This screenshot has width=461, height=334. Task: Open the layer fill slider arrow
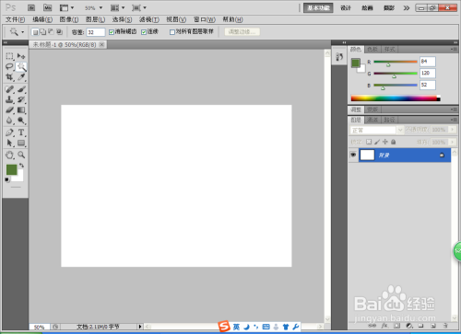pos(453,142)
